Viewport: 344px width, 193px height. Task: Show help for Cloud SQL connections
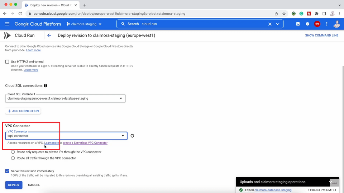46,85
